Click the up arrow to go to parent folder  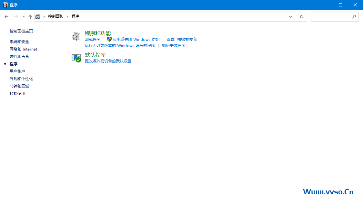point(30,16)
